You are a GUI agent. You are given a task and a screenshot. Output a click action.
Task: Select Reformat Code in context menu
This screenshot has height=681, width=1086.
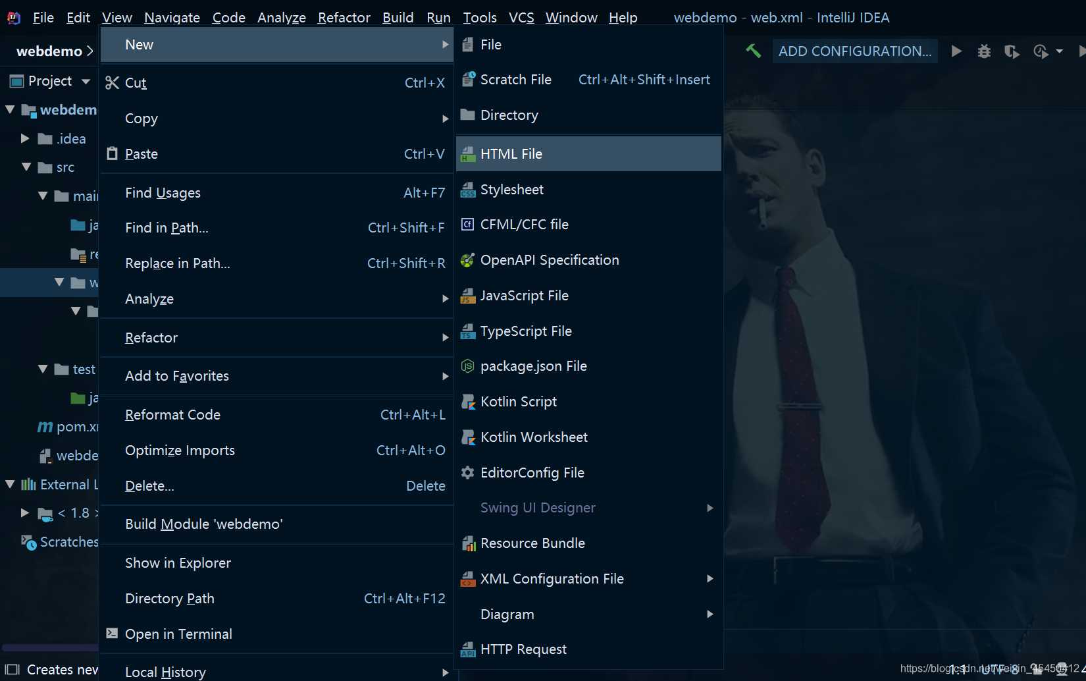tap(277, 414)
